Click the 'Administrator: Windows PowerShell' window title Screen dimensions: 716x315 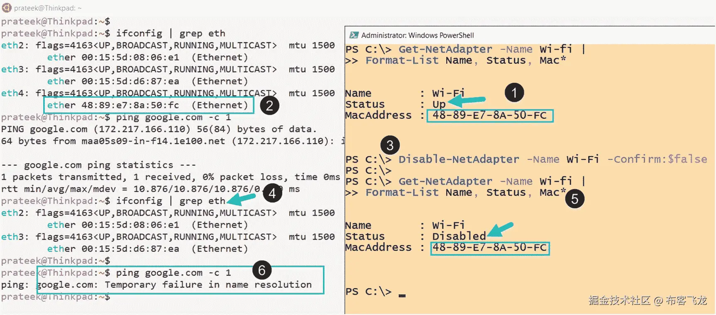coord(418,35)
